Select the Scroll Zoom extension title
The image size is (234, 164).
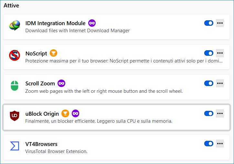click(40, 83)
